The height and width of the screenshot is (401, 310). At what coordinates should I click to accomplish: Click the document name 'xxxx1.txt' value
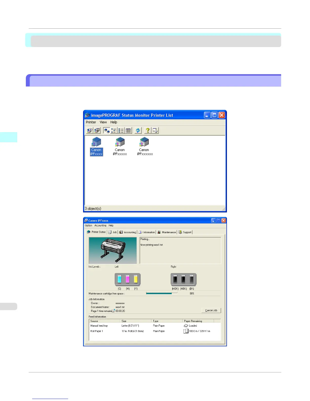(120, 307)
